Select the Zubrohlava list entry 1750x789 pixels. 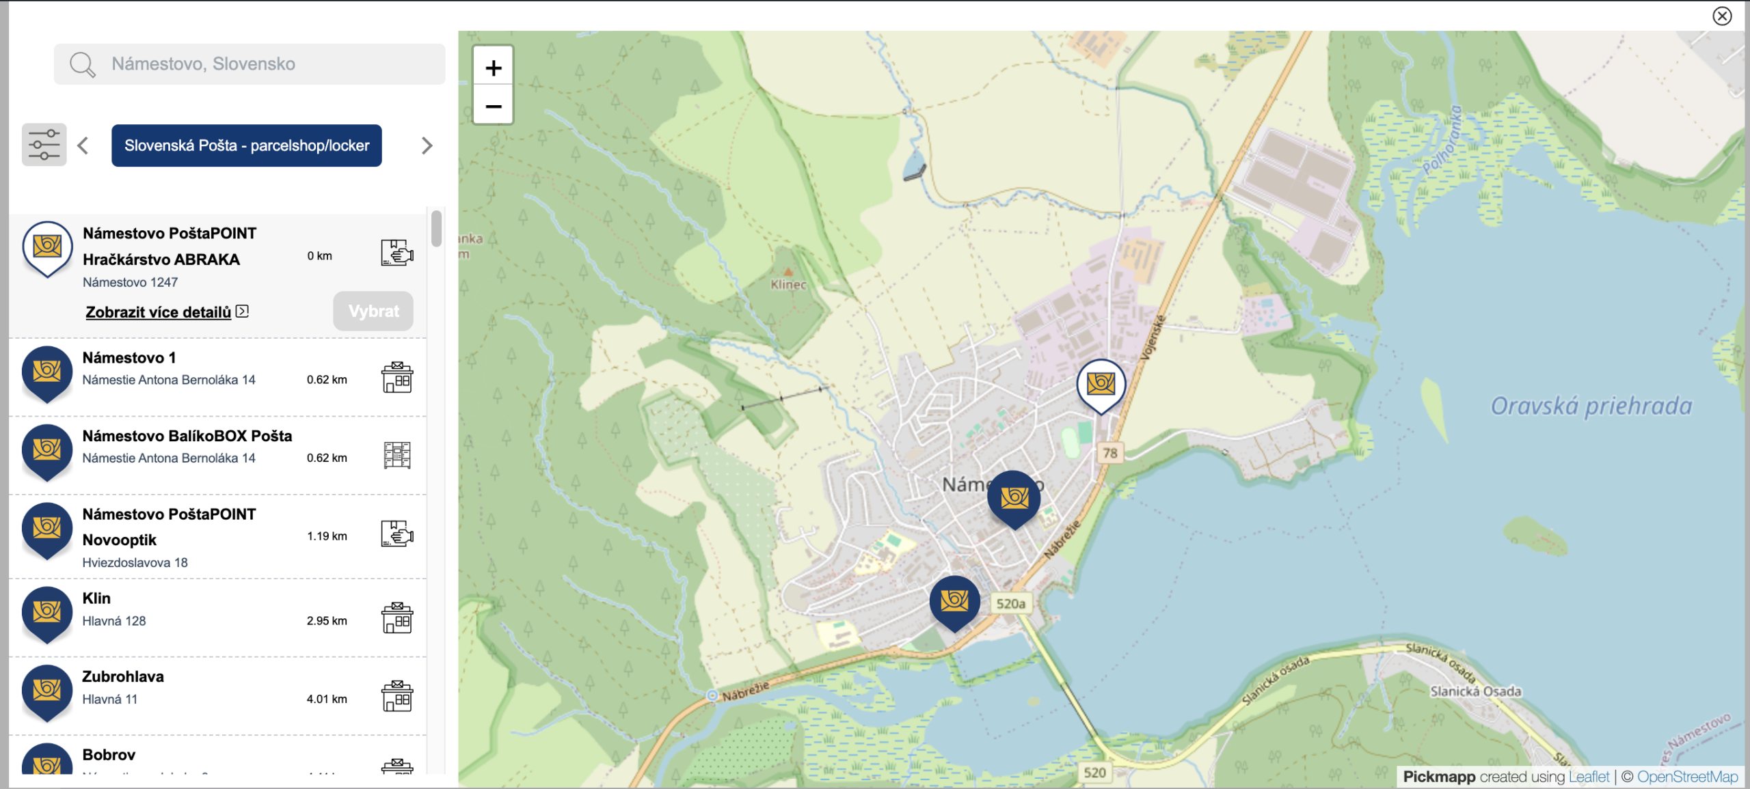[217, 696]
